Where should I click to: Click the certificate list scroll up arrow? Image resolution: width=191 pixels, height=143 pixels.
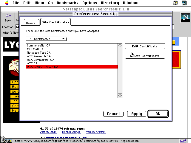click(x=120, y=46)
